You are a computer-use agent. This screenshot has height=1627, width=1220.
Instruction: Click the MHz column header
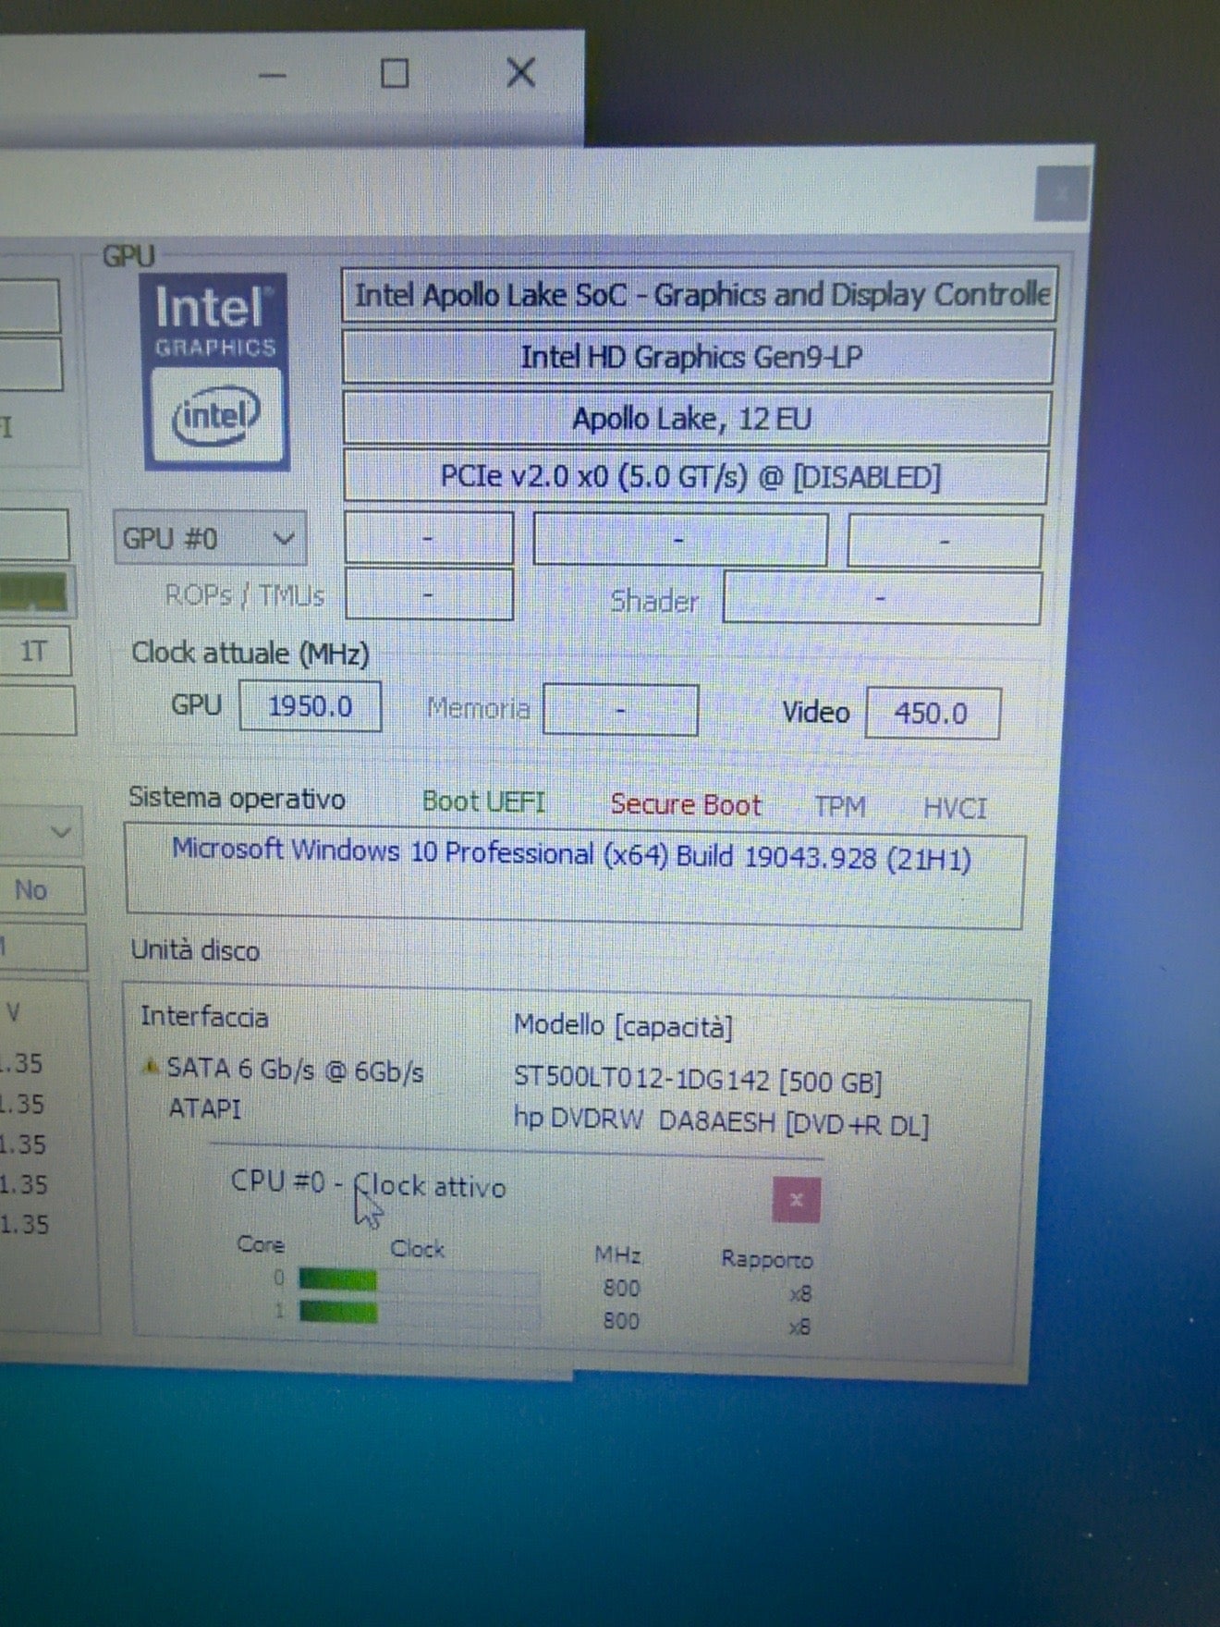pyautogui.click(x=617, y=1254)
